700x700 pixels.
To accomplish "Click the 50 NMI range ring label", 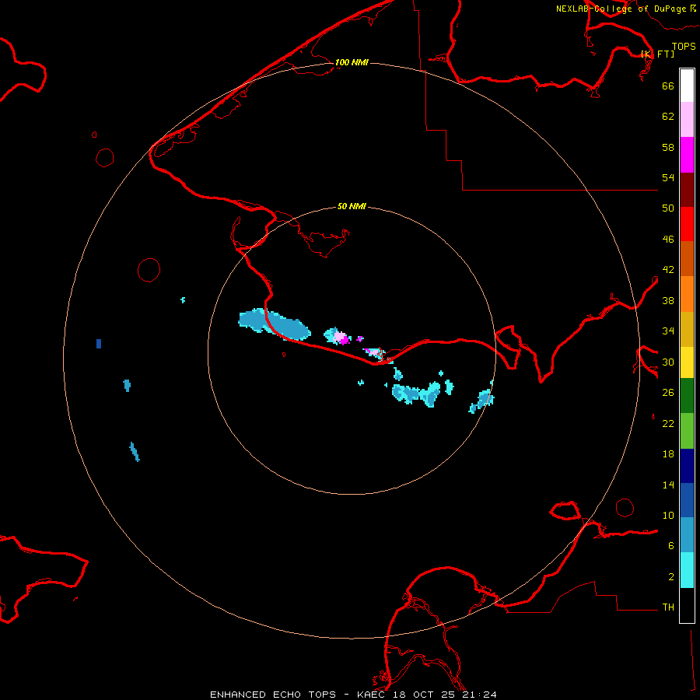I will click(x=352, y=206).
